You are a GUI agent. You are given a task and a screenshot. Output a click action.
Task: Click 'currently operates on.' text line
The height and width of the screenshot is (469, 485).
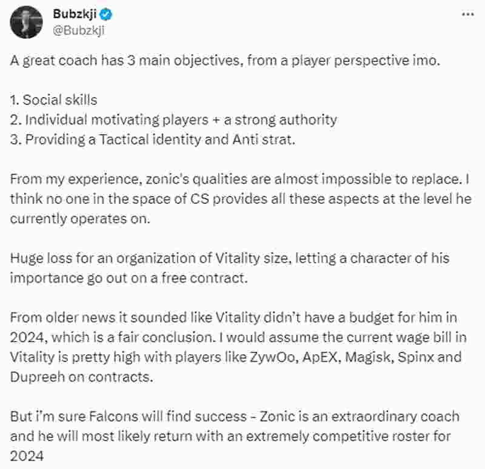[x=80, y=219]
